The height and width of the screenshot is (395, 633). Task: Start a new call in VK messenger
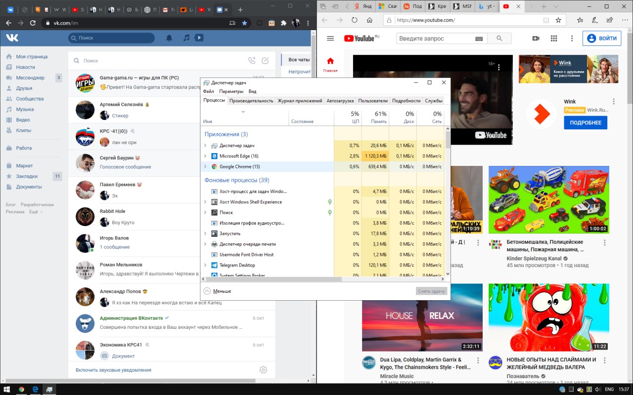click(x=252, y=61)
